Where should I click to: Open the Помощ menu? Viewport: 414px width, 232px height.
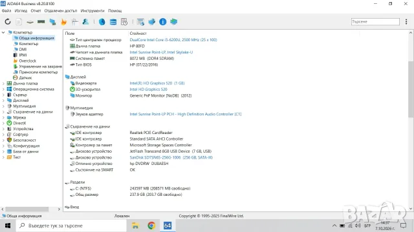tap(115, 11)
